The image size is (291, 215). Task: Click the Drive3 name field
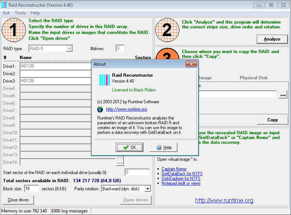[56, 81]
